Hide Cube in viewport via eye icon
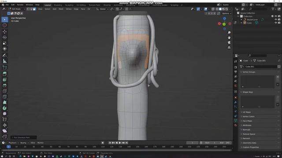 click(x=276, y=23)
